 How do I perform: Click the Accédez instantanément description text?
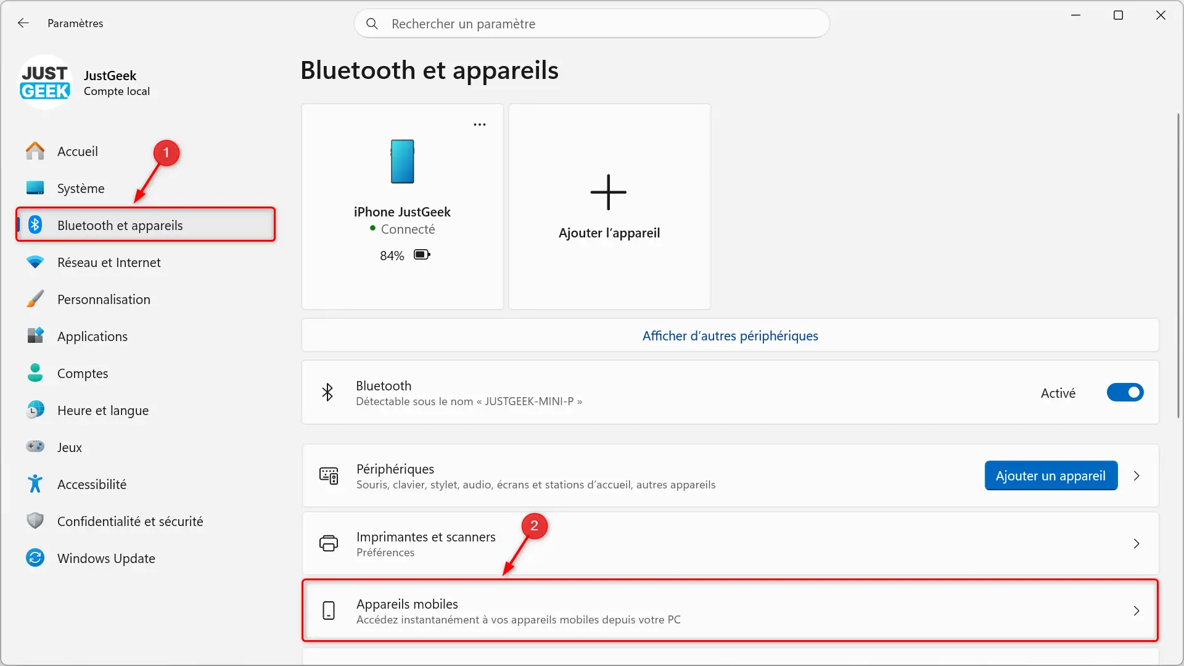pyautogui.click(x=519, y=620)
